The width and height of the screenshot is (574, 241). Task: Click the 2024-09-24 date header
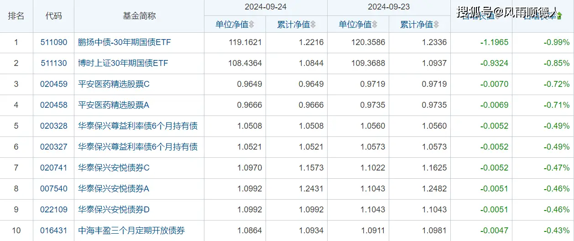coord(266,7)
